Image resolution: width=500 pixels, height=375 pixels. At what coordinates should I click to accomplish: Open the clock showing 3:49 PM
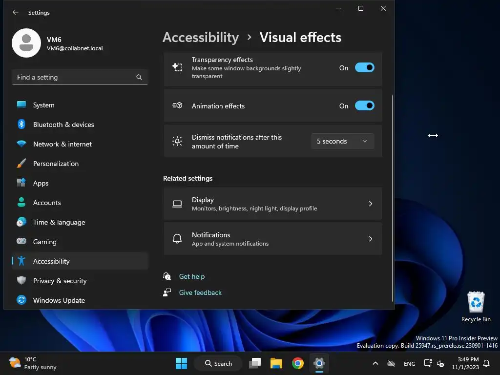point(465,363)
